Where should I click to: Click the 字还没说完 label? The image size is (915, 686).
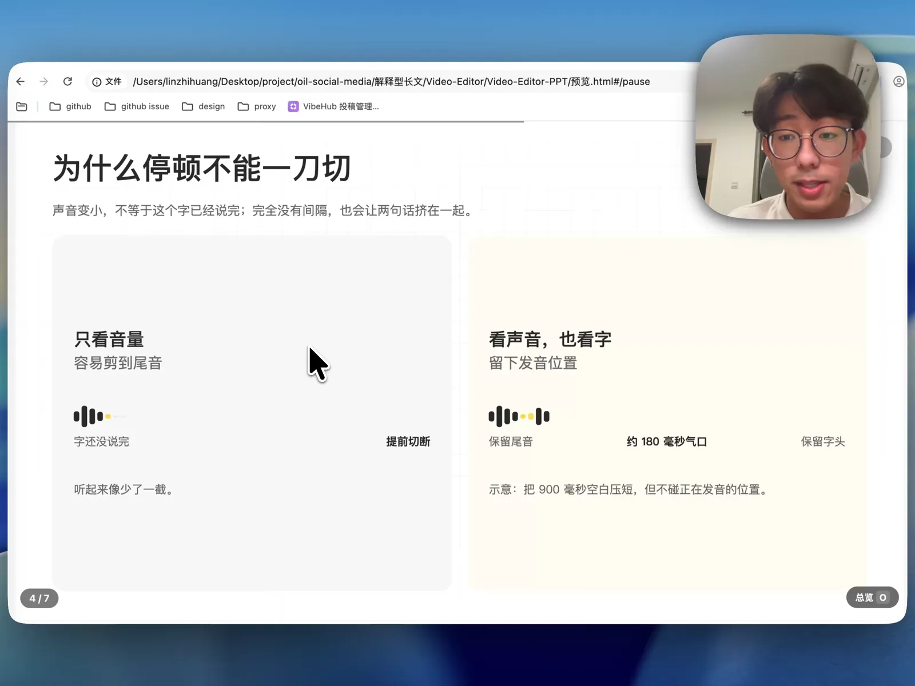click(101, 441)
